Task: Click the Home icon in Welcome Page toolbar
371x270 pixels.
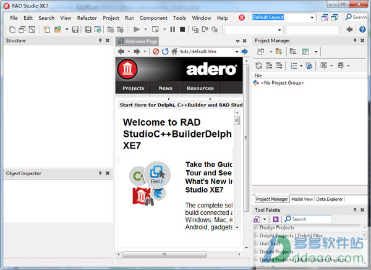Action: point(174,51)
